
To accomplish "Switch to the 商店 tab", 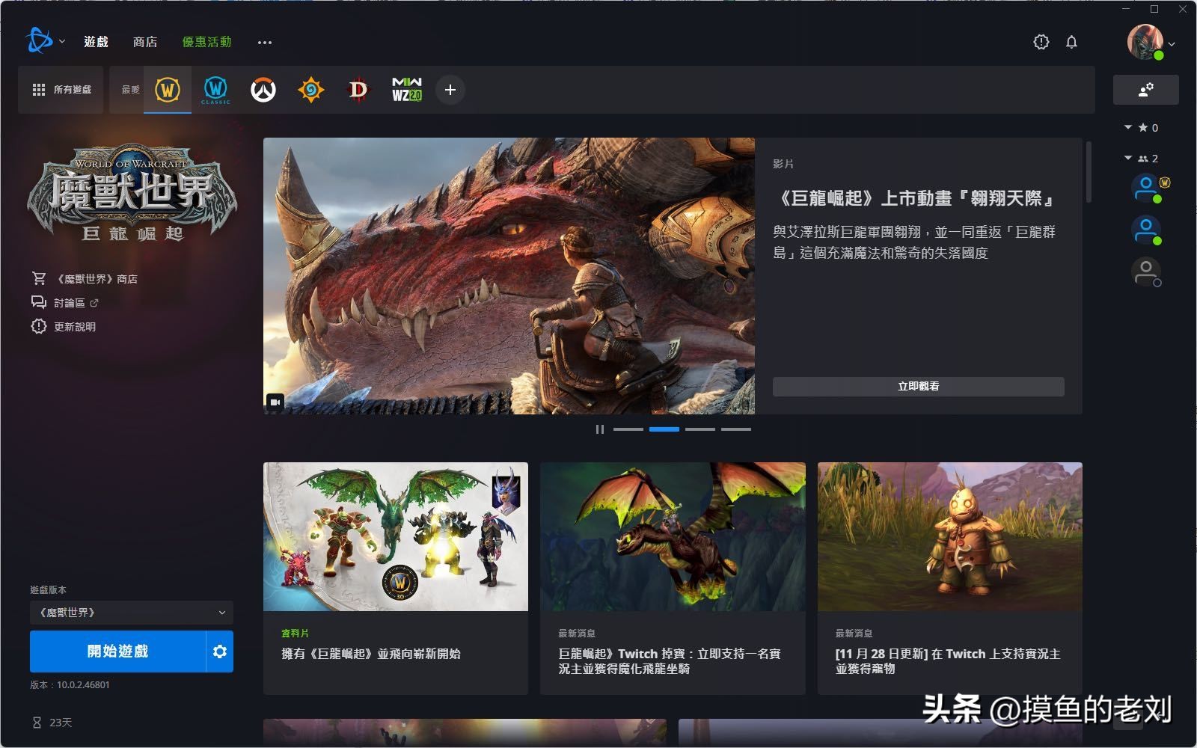I will pyautogui.click(x=144, y=42).
